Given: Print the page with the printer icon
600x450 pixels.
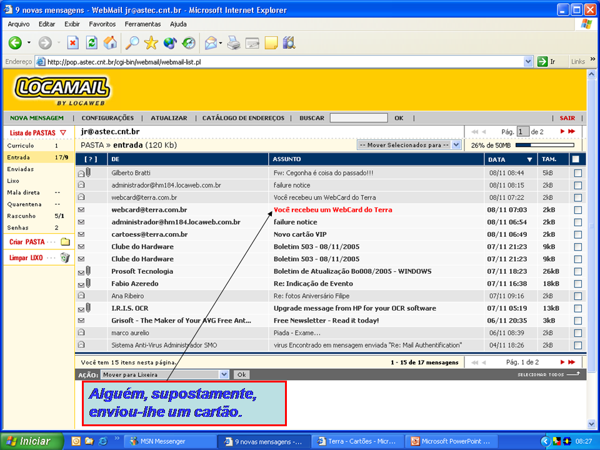Looking at the screenshot, I should pos(233,43).
